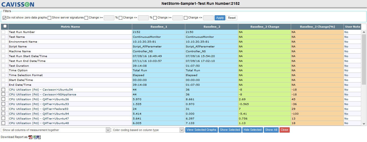Screen dimensions: 367x142
Task: Check the first 'Change >=' percent checkbox
Action: pos(86,18)
